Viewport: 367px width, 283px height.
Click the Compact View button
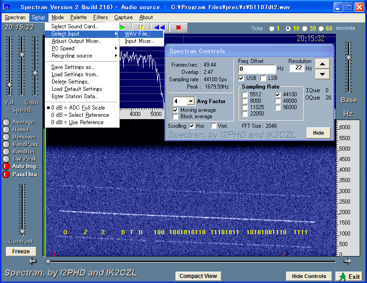click(198, 276)
